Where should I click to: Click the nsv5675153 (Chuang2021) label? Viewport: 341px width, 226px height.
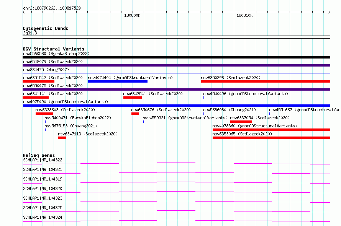tap(71, 126)
